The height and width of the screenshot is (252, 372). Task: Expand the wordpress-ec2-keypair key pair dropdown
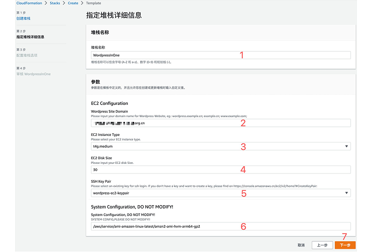click(x=215, y=192)
